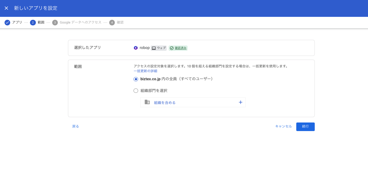The height and width of the screenshot is (180, 368).
Task: Open 一括更新の詳細 link
Action: coord(145,71)
